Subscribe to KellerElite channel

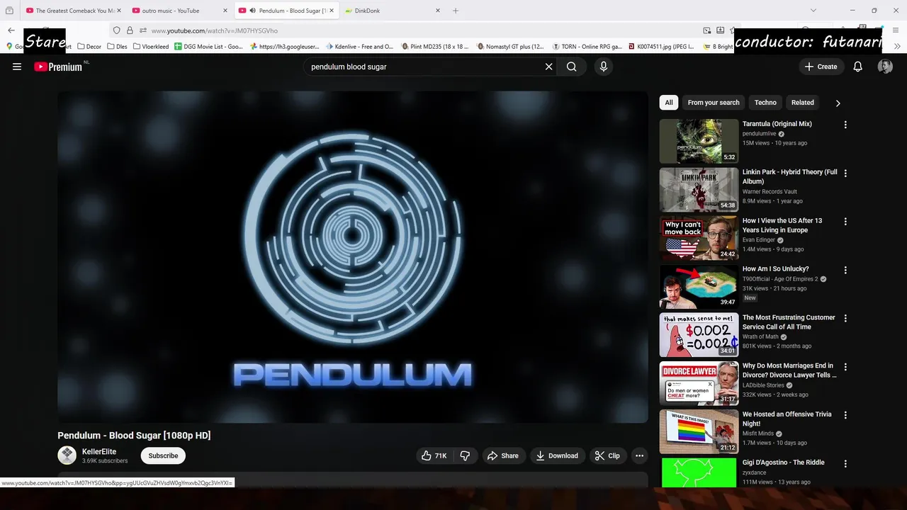click(x=163, y=455)
